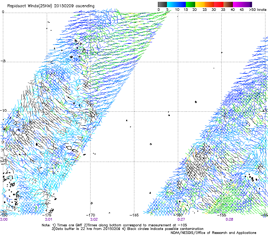Viewport: 268px width, 235px height.
Task: Click the '-160' longitude axis label
Action: pyautogui.click(x=179, y=215)
